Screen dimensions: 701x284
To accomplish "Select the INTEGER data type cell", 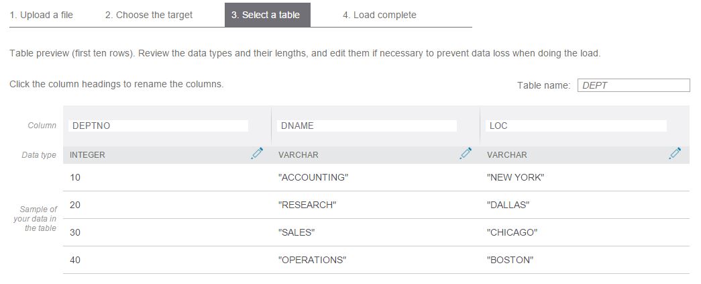I will point(88,155).
